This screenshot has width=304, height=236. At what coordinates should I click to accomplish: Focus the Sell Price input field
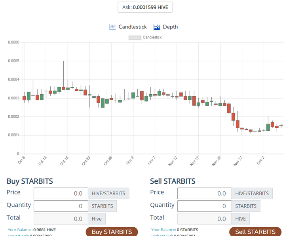204,193
